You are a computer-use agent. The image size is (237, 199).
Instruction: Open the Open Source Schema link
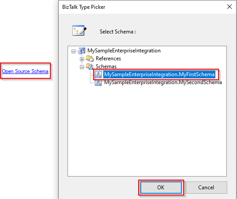25,71
